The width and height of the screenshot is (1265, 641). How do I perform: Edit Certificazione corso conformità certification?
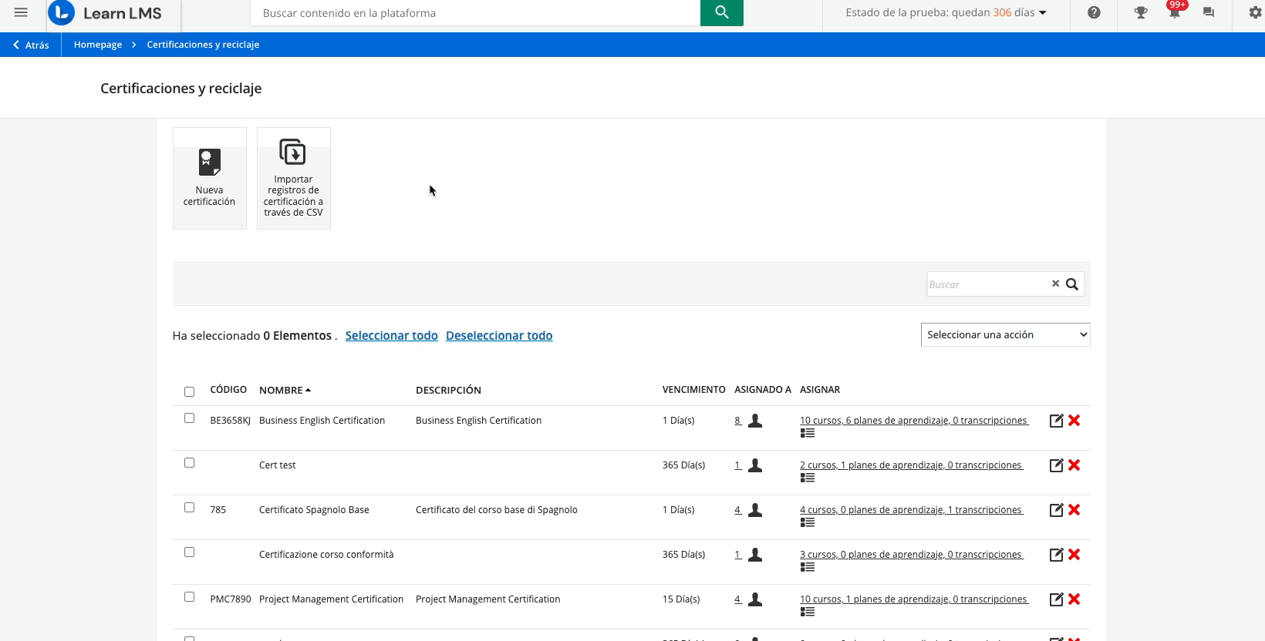[x=1057, y=555]
